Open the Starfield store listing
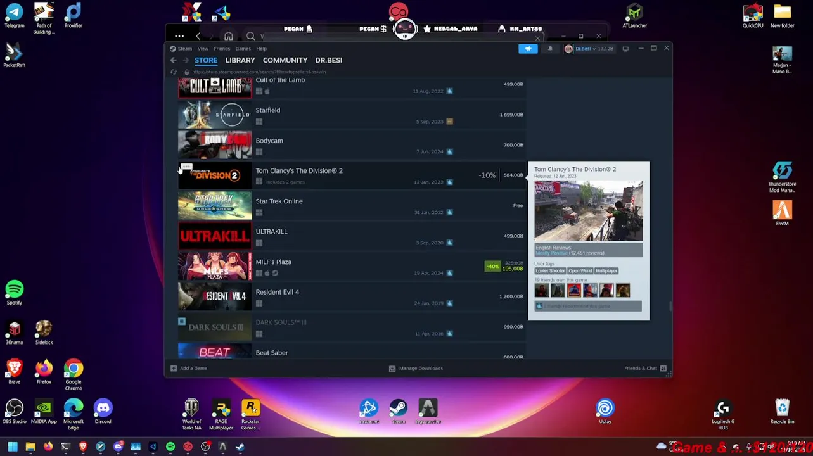Screen dimensions: 813x456 (x=352, y=115)
